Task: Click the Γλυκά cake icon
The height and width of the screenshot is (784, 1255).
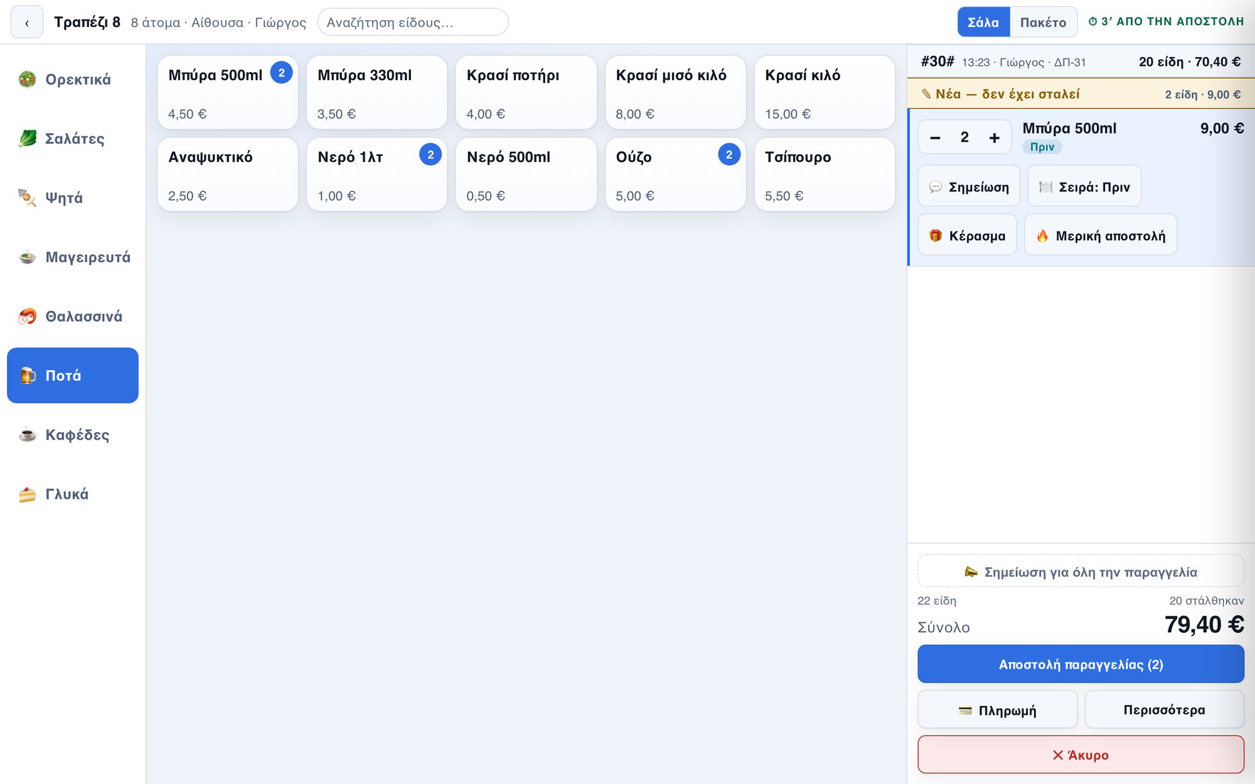Action: click(27, 494)
